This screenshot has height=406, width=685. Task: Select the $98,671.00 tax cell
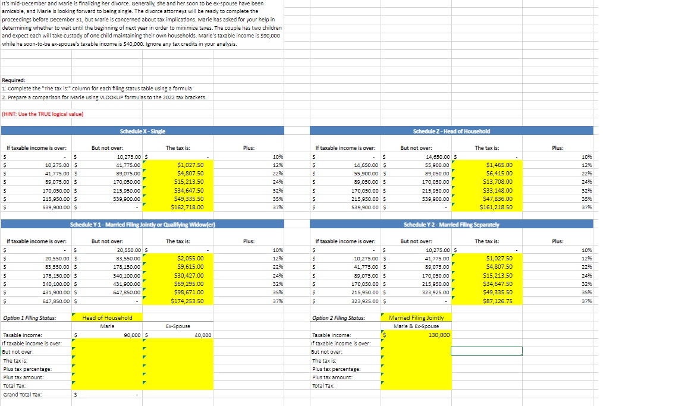pos(178,292)
